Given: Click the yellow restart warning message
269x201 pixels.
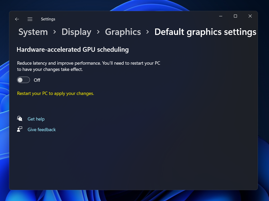Looking at the screenshot, I should 56,93.
